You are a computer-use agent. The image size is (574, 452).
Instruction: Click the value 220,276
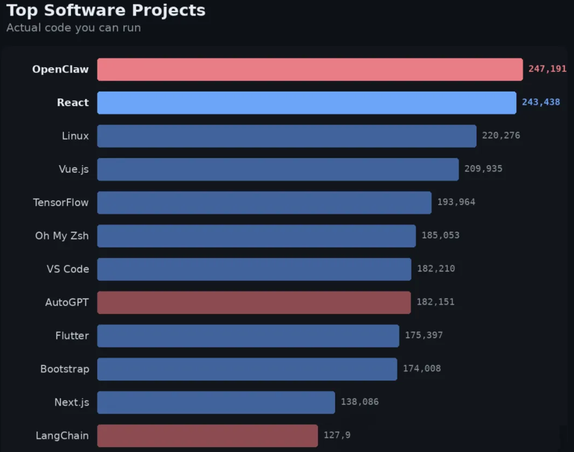tap(501, 135)
